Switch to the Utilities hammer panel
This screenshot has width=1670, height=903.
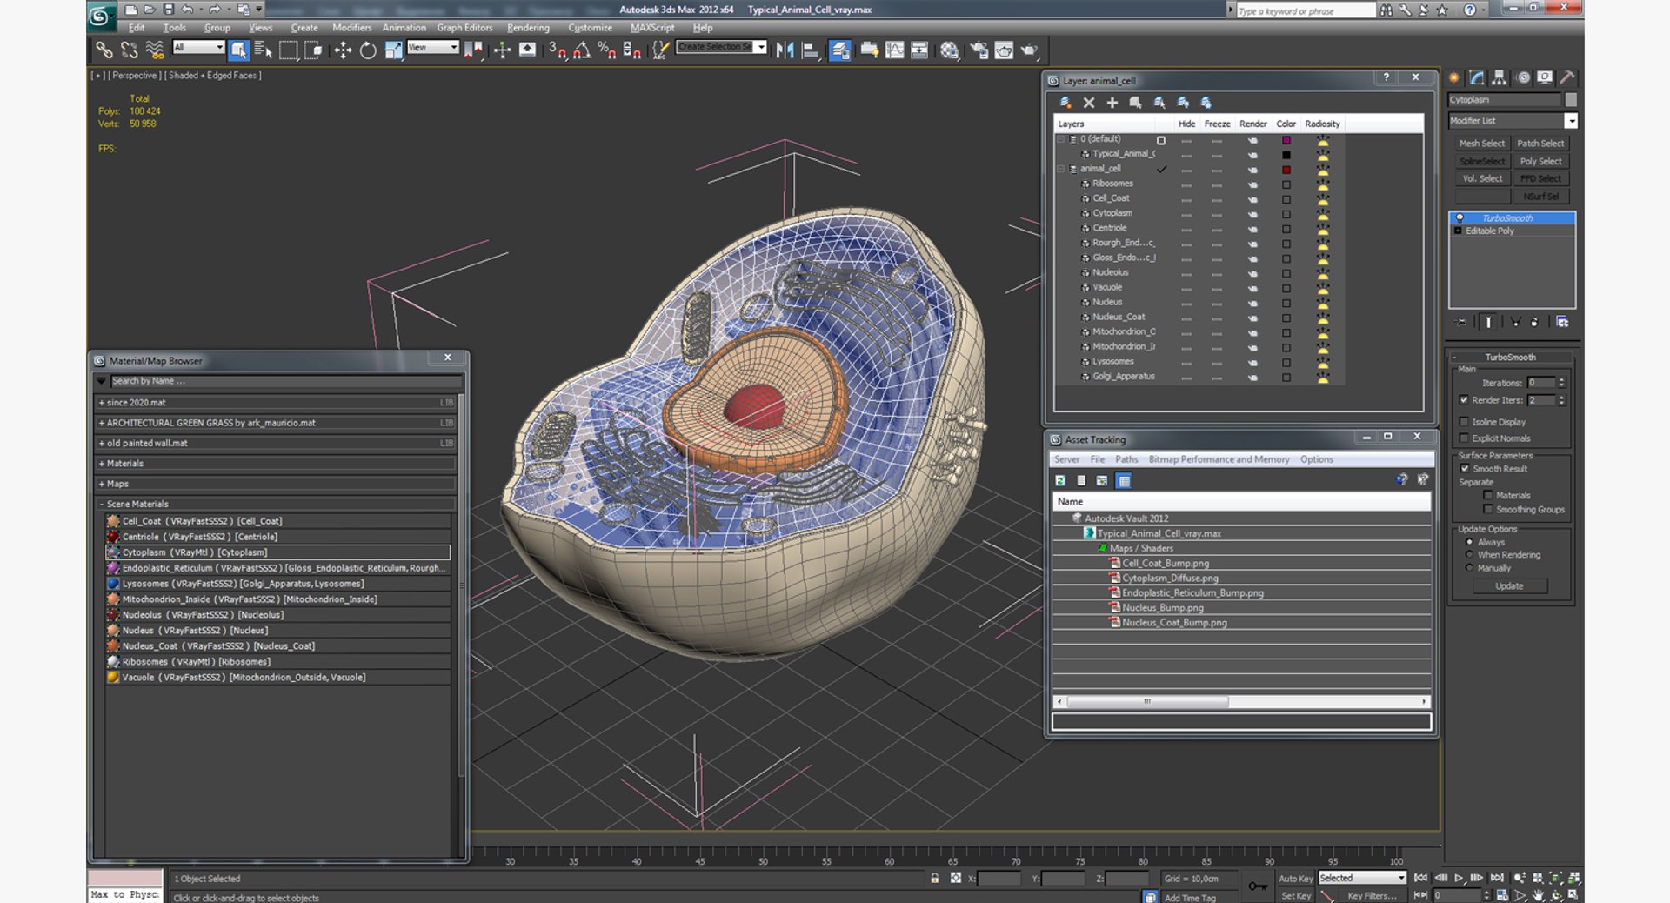tap(1566, 77)
